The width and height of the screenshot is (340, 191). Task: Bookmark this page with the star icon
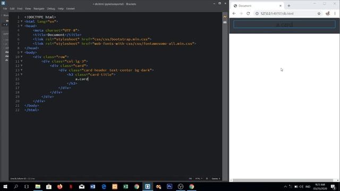(319, 13)
